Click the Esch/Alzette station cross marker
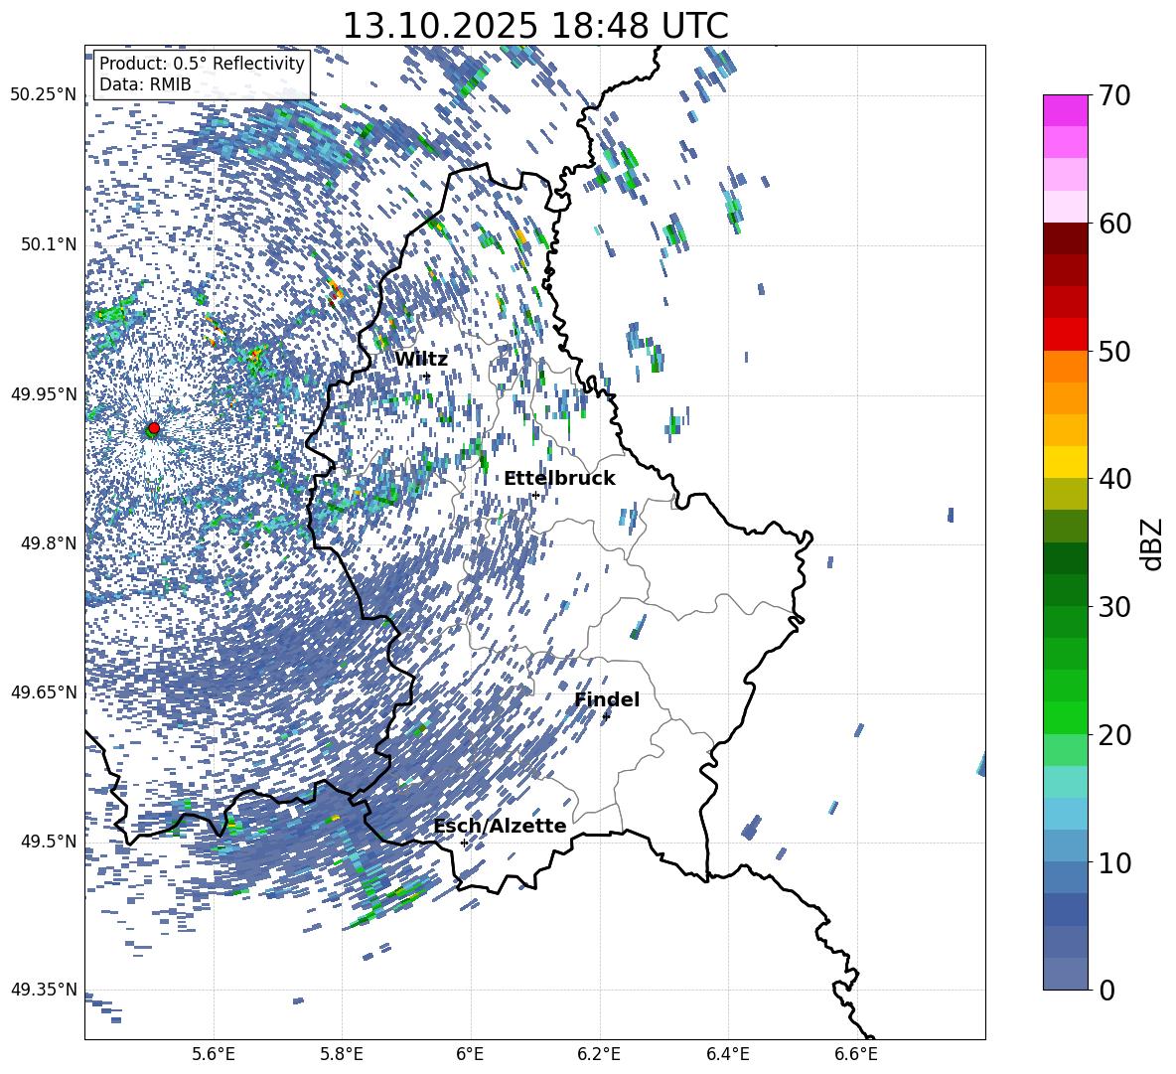This screenshot has width=1176, height=1074. click(464, 843)
